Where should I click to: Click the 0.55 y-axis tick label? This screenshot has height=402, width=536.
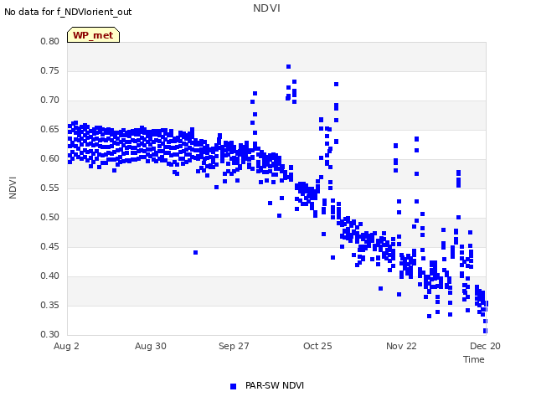[x=50, y=188]
